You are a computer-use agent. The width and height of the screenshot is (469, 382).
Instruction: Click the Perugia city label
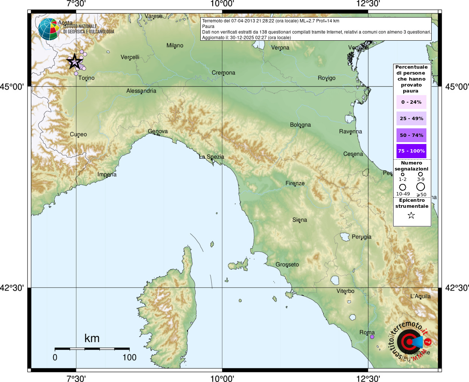click(x=361, y=237)
